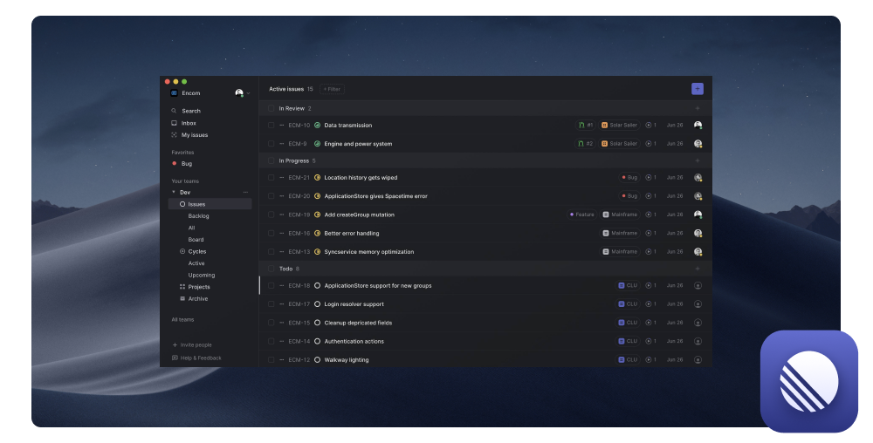Click the Bug label on ECM-21
This screenshot has height=443, width=873.
629,177
